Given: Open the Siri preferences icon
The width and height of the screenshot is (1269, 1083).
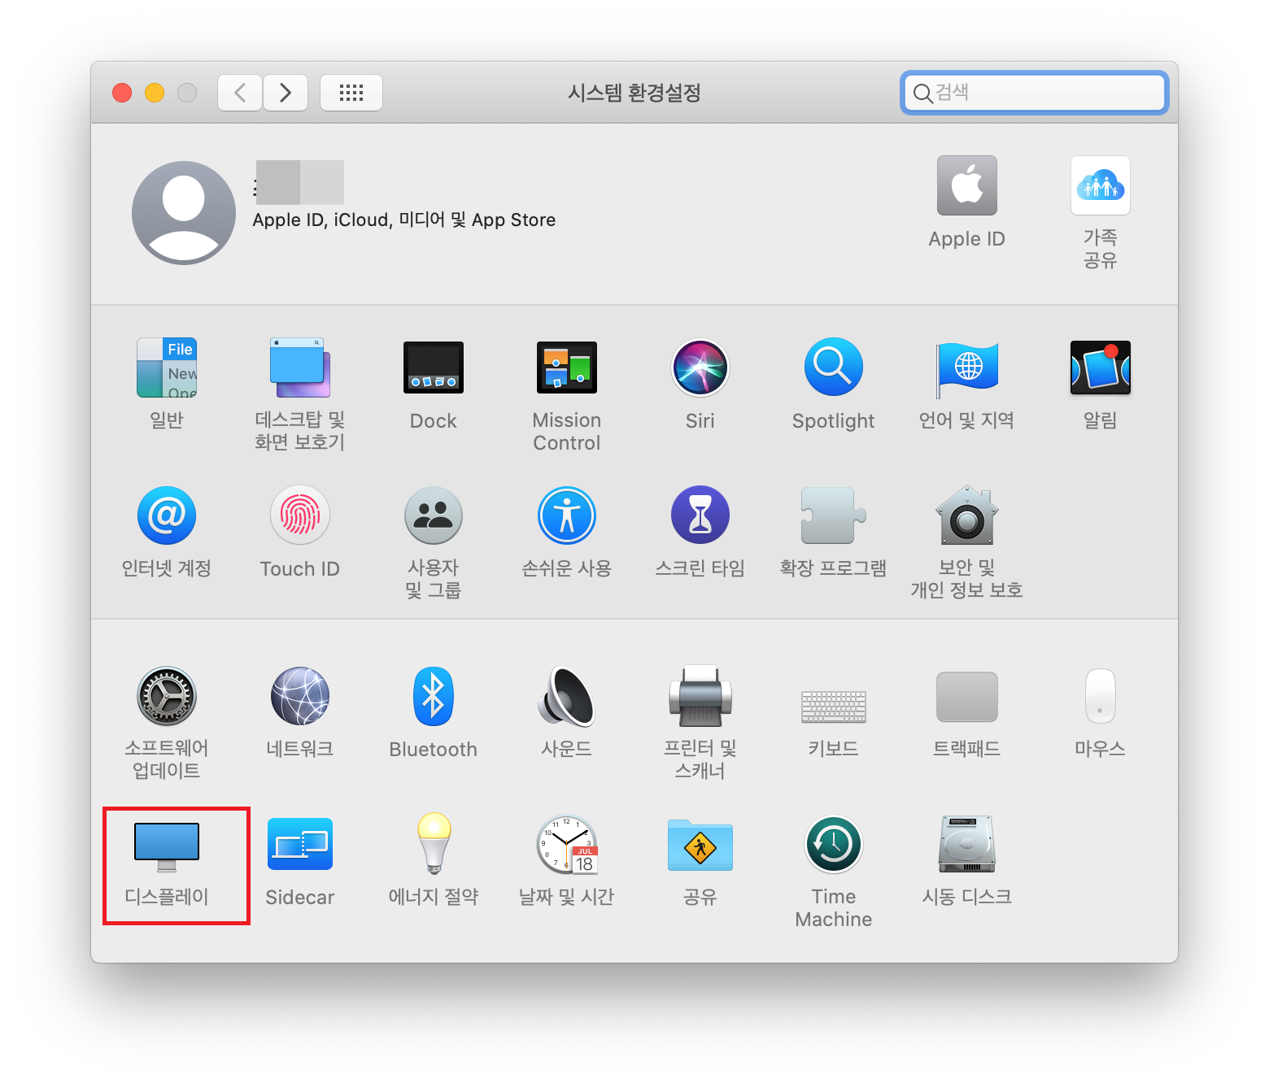Looking at the screenshot, I should point(700,368).
